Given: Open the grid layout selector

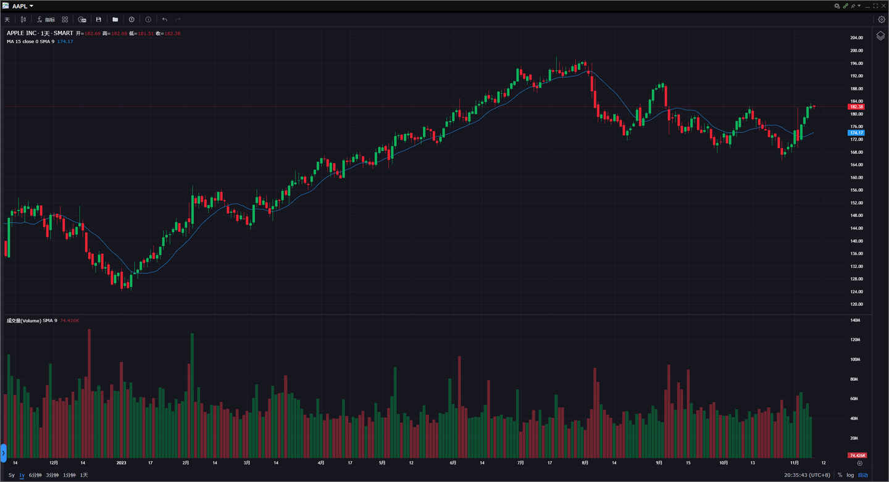Looking at the screenshot, I should click(x=64, y=19).
